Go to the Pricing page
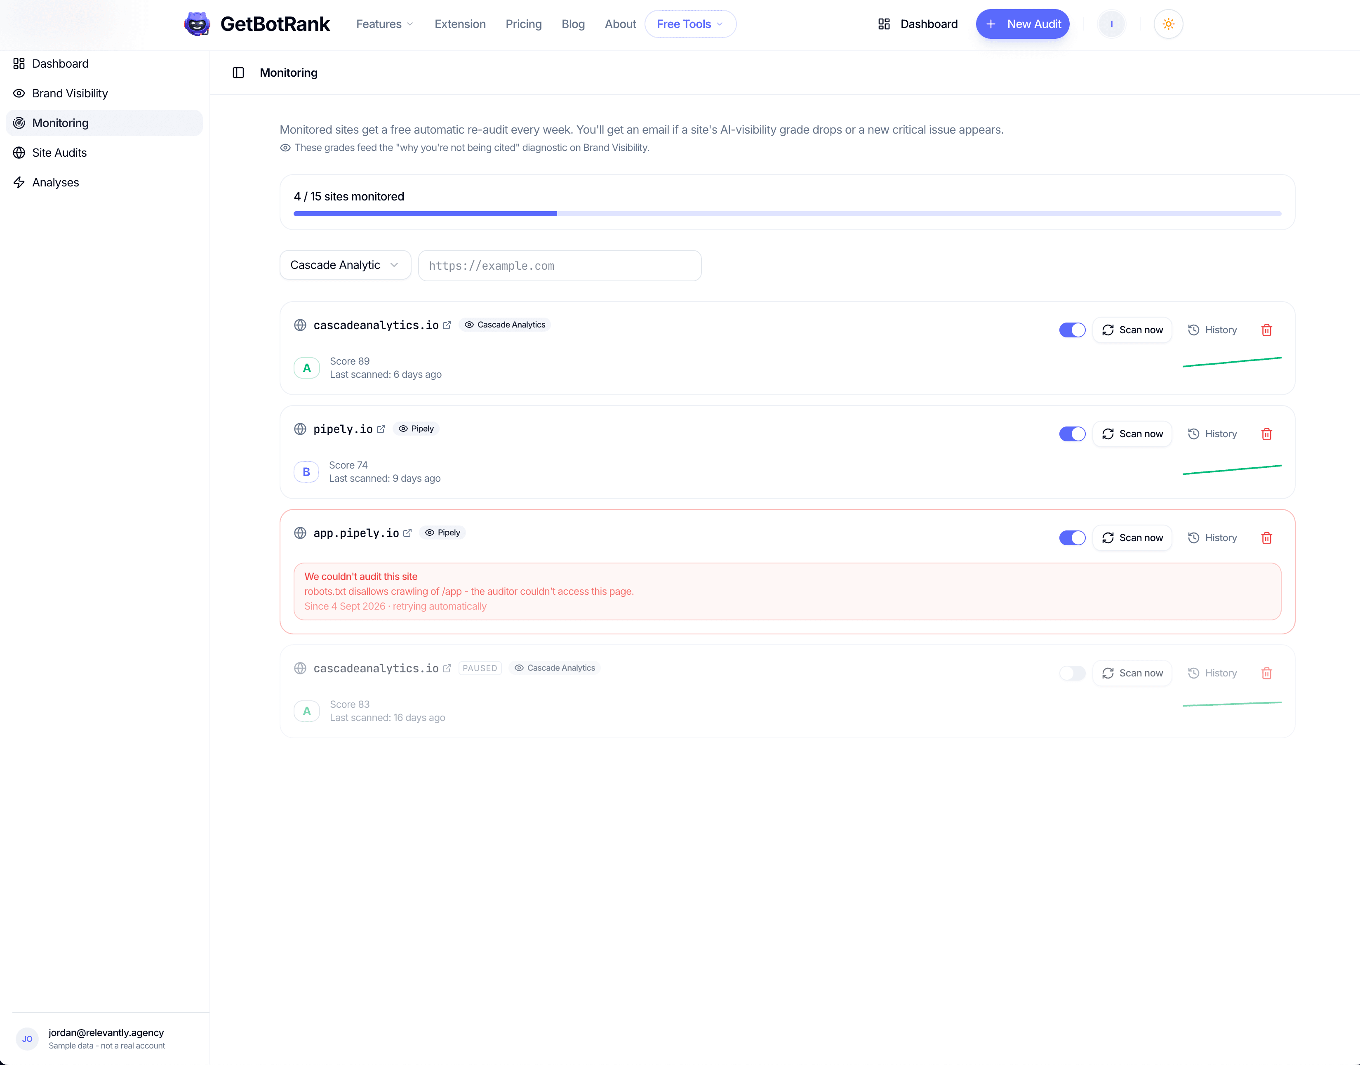The image size is (1360, 1065). click(524, 24)
